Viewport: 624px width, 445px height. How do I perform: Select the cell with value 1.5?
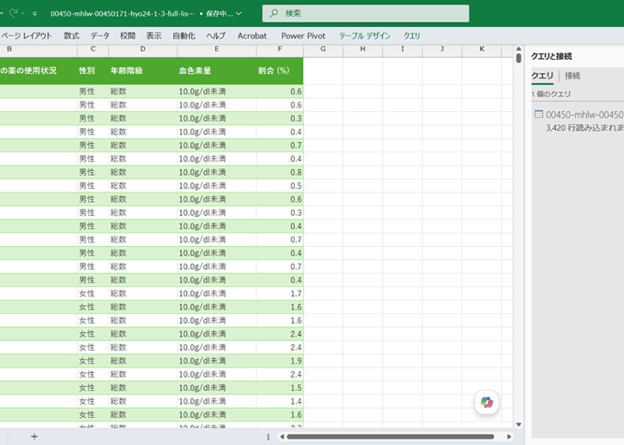[280, 388]
